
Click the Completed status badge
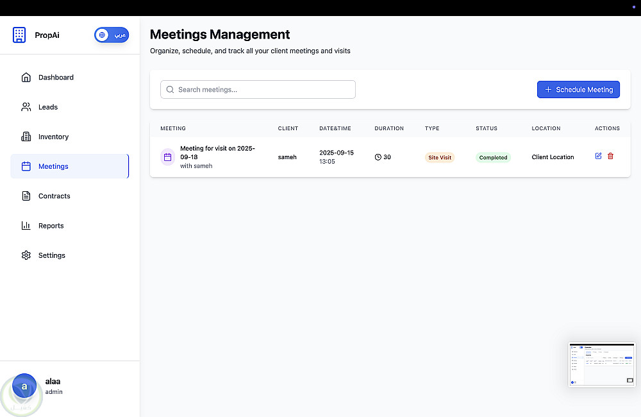pos(493,157)
